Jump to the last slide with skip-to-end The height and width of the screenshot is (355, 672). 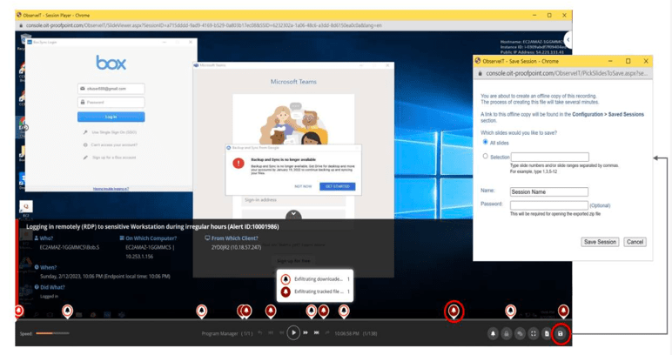(316, 332)
